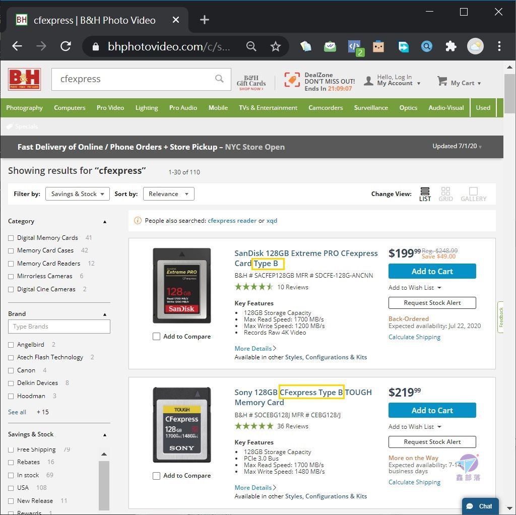Viewport: 516px width, 515px height.
Task: Click the blue magnifier extension icon
Action: (x=426, y=46)
